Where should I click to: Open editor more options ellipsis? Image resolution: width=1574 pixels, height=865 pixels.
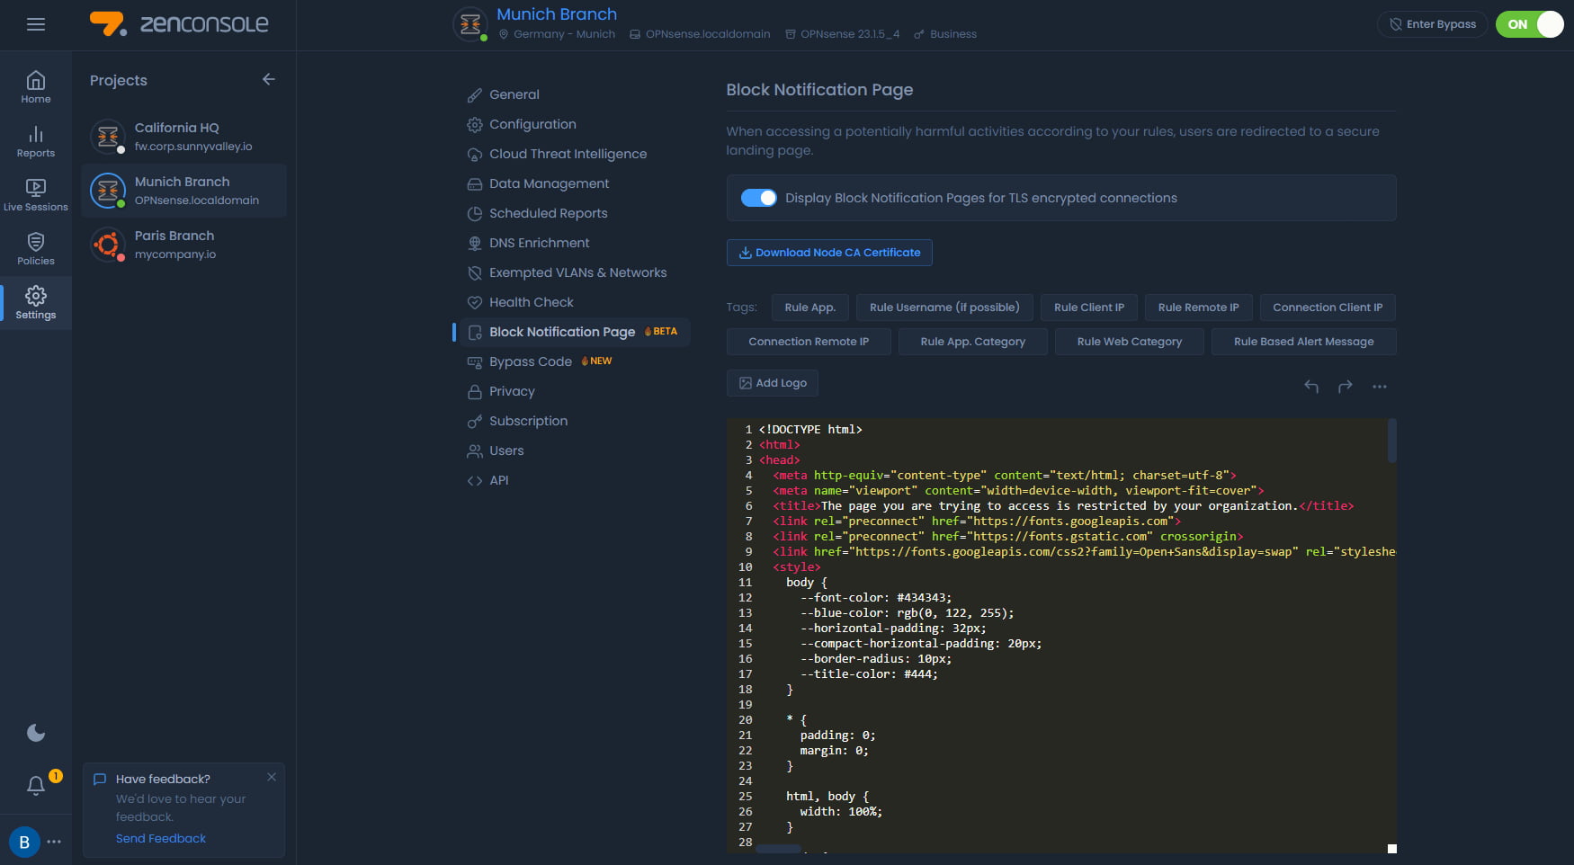pyautogui.click(x=1380, y=387)
